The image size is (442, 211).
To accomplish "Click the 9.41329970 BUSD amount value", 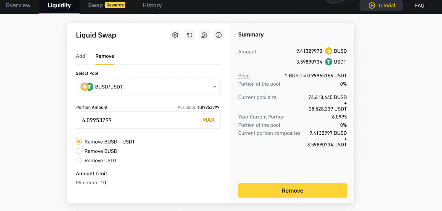I will pyautogui.click(x=309, y=51).
